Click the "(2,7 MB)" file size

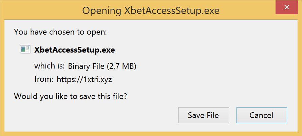(x=121, y=65)
